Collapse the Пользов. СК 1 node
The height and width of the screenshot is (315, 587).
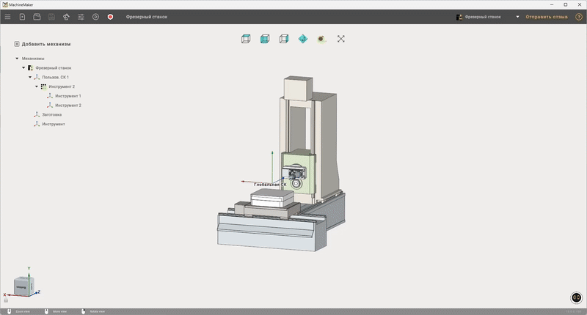pos(30,77)
